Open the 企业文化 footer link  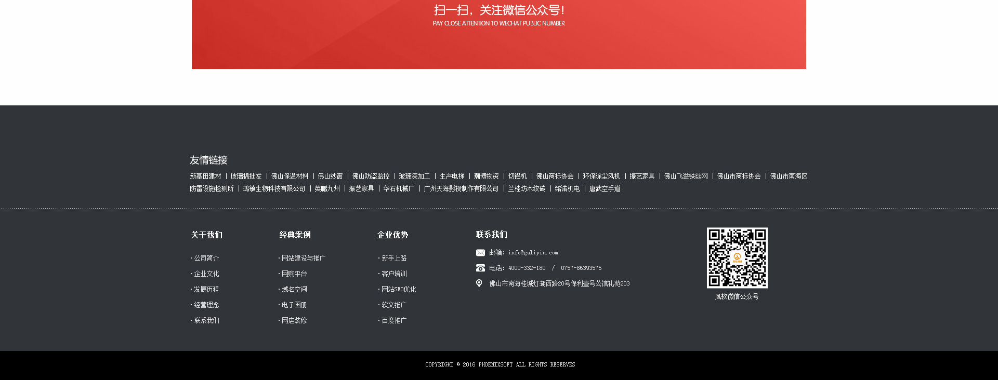(x=206, y=274)
